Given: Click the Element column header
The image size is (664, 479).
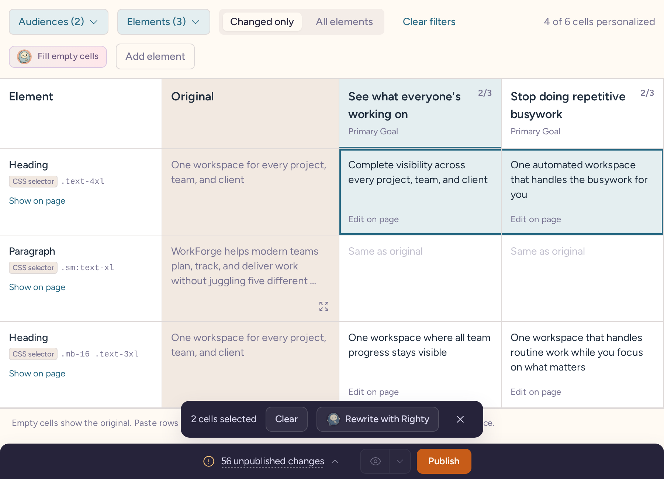Looking at the screenshot, I should [81, 114].
